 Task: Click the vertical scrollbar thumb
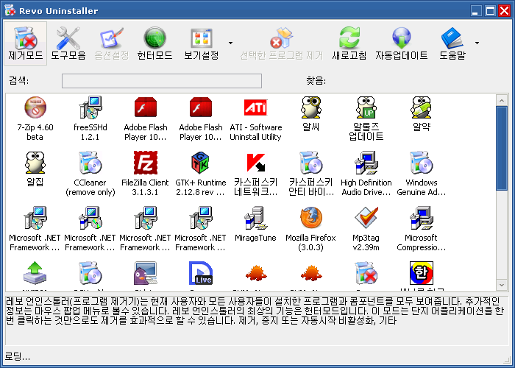click(502, 148)
